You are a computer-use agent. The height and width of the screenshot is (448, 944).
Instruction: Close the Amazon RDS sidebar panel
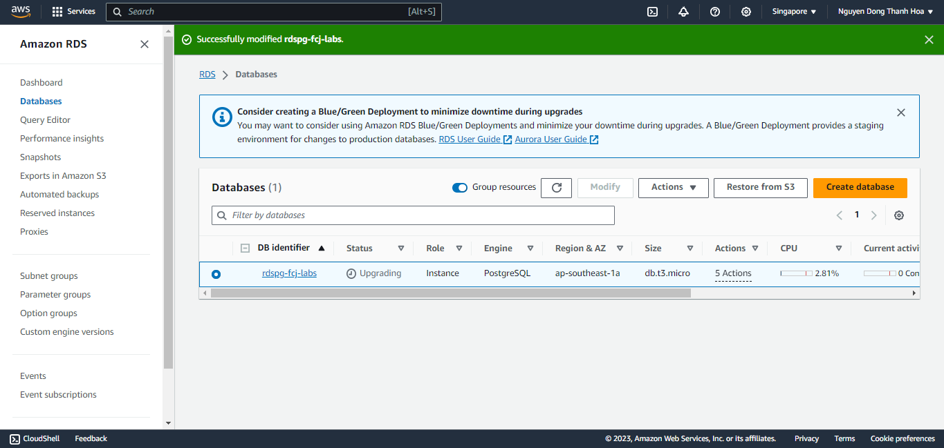(145, 44)
